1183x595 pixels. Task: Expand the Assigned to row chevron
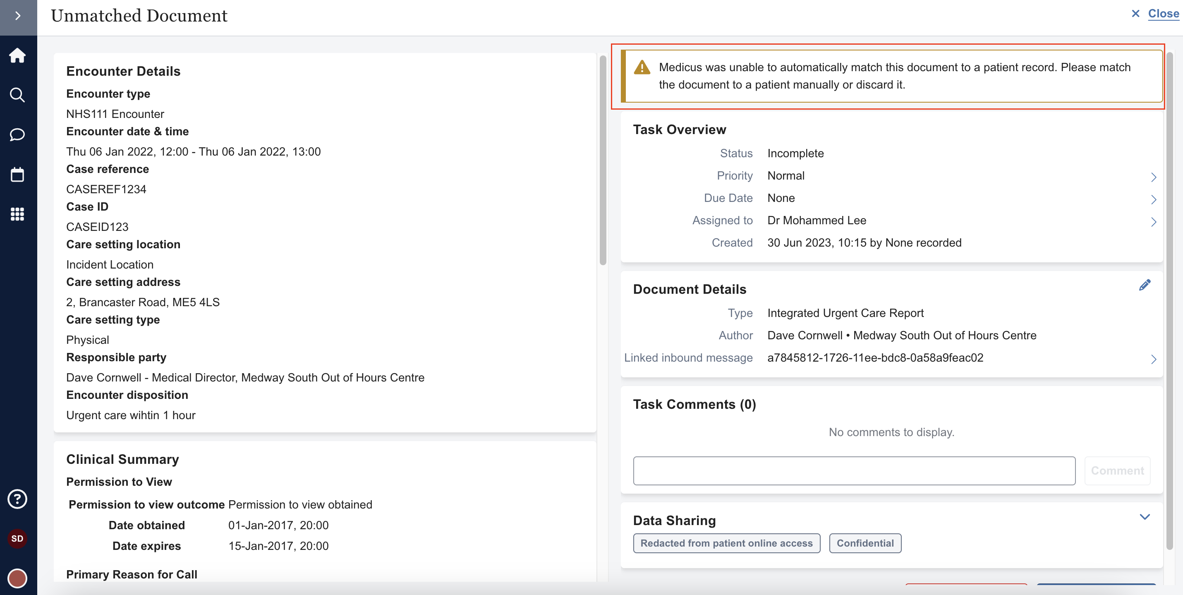(x=1154, y=222)
